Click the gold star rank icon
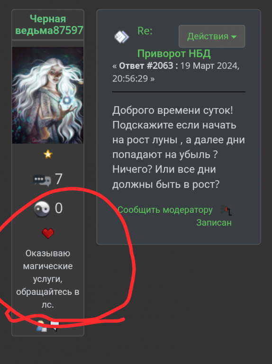This screenshot has height=364, width=272. (x=48, y=154)
